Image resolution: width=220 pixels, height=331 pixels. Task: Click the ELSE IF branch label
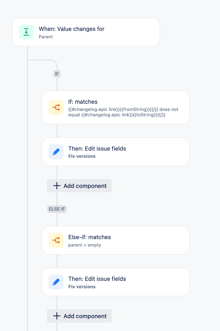click(x=57, y=209)
